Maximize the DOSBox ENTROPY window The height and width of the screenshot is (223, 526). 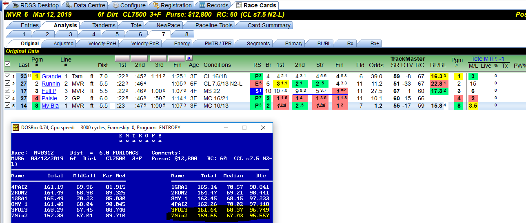[x=244, y=128]
